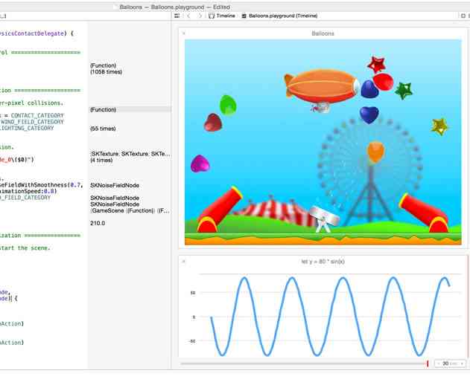This screenshot has width=470, height=388.
Task: Close the Balloons timeline view
Action: [x=184, y=33]
